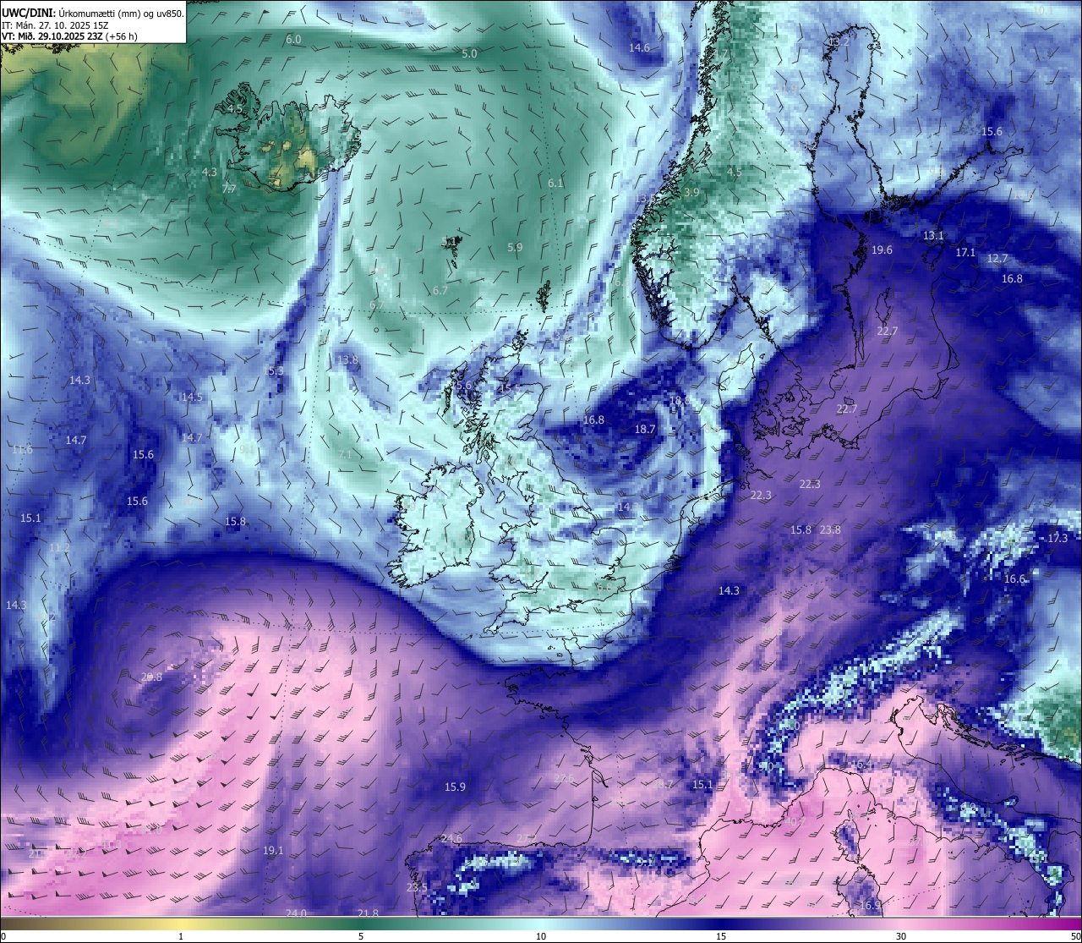Click the 17.3 value on the map

[x=1057, y=538]
